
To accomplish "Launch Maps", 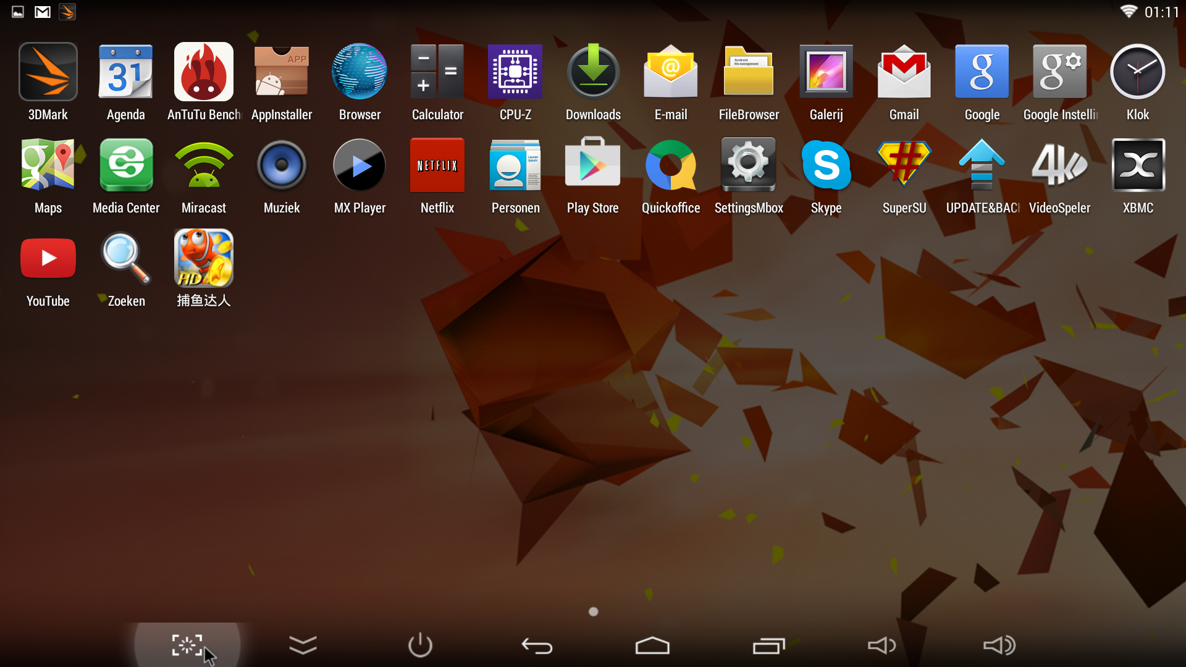I will [48, 165].
